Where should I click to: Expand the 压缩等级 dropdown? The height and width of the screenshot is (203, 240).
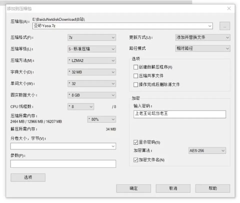tap(92, 49)
